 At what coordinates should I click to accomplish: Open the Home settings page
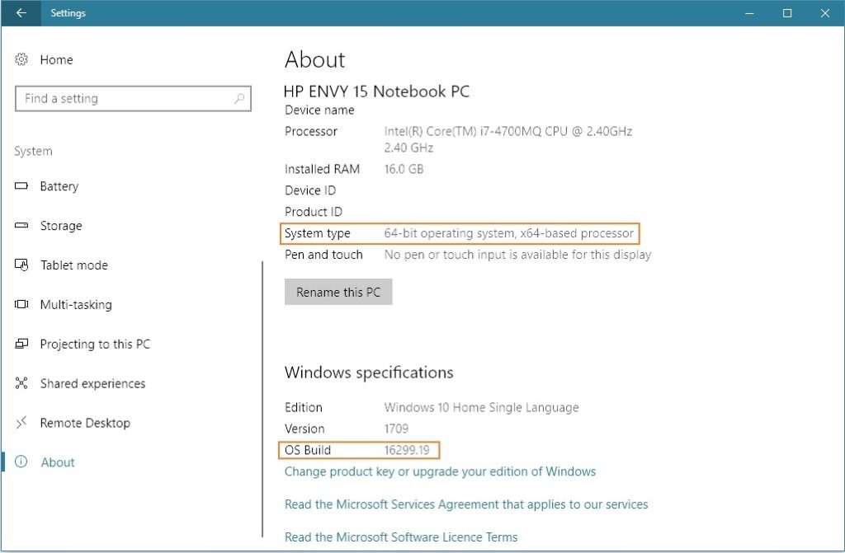click(x=56, y=60)
